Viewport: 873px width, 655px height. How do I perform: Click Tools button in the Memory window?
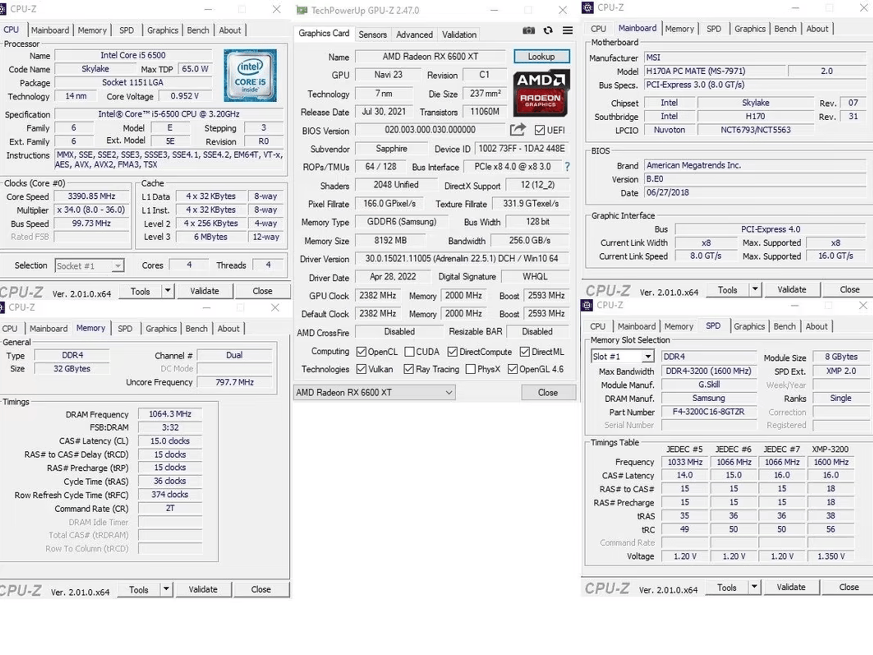(139, 590)
